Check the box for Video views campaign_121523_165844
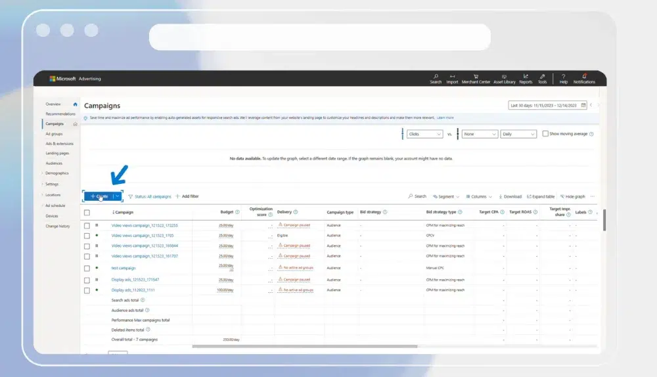657x377 pixels. (x=87, y=246)
